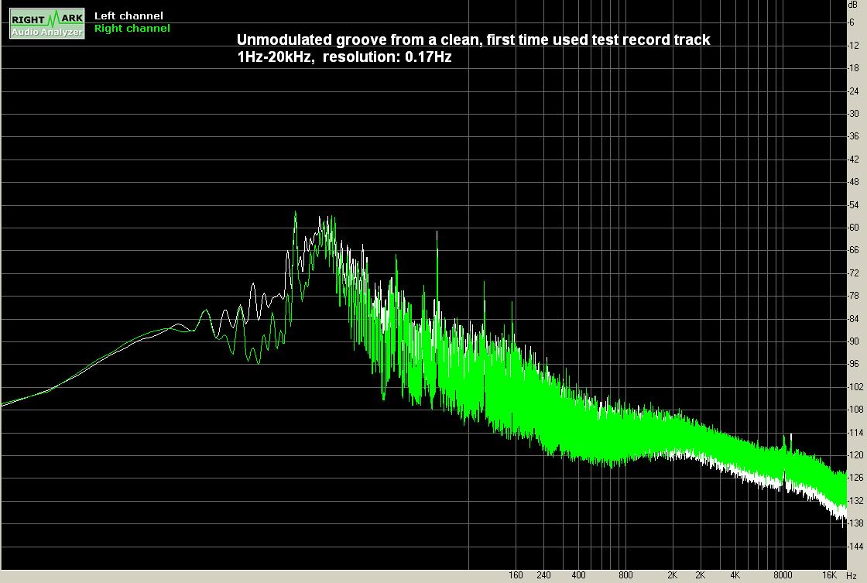Click the 800 Hz frequency axis label
This screenshot has height=583, width=867.
(625, 575)
